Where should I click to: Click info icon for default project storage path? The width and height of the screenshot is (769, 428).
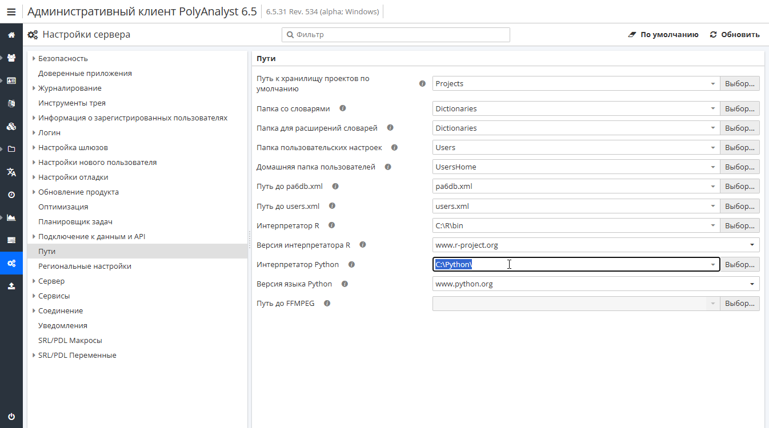[422, 83]
